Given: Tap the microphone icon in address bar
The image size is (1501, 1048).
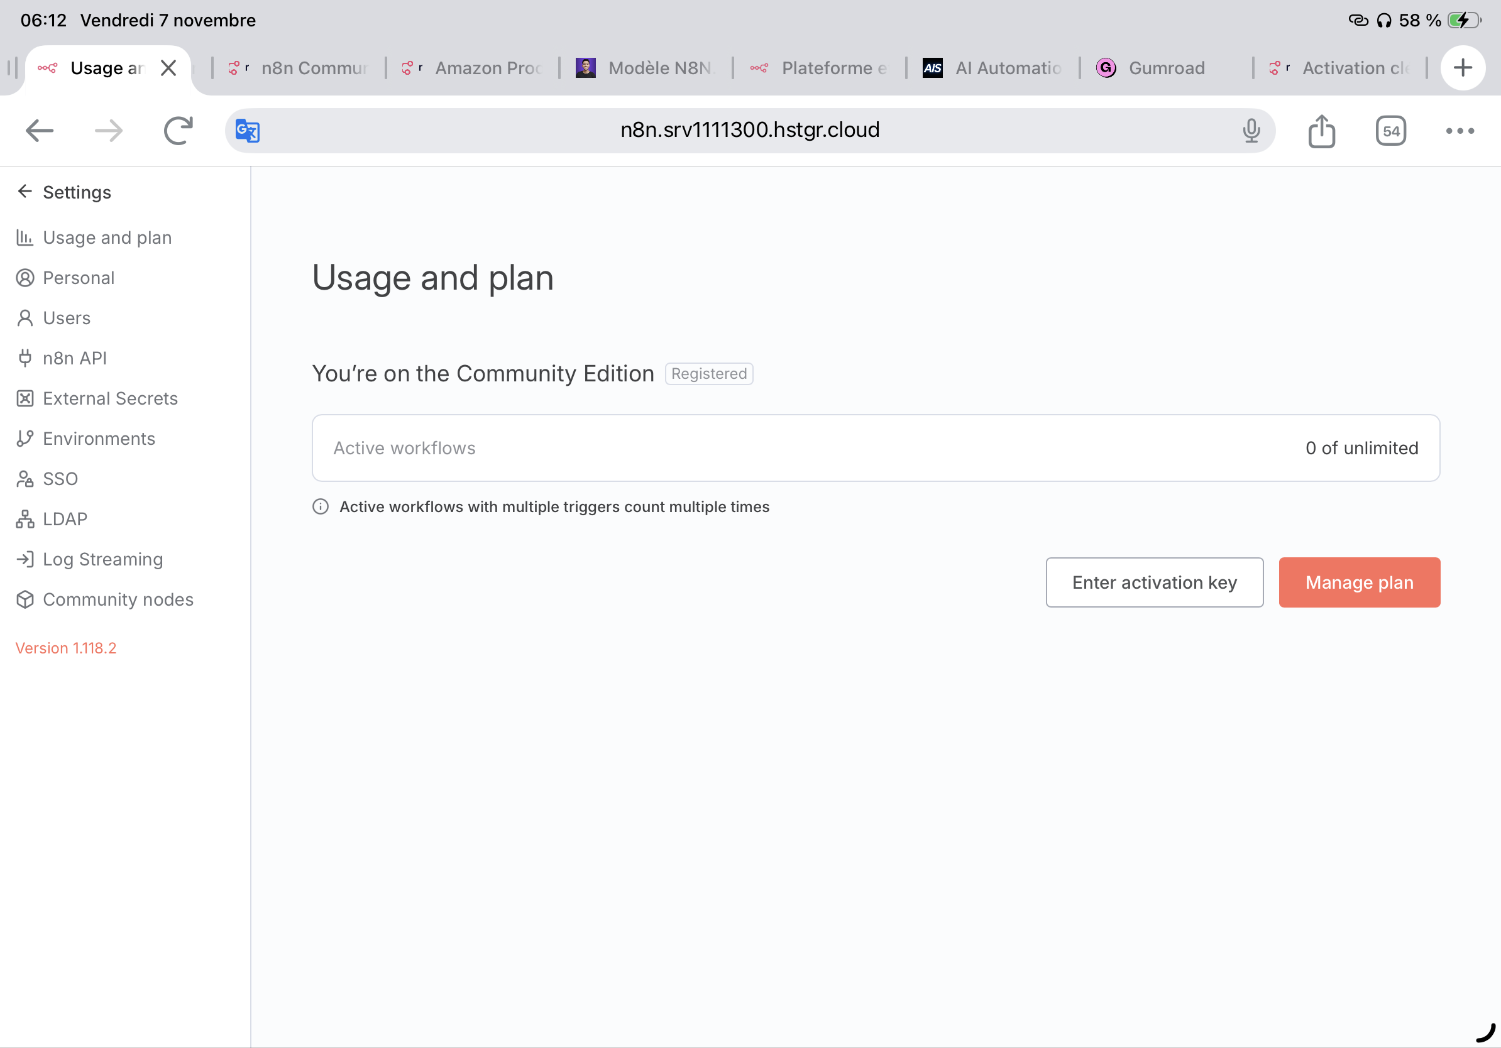Looking at the screenshot, I should [x=1251, y=131].
